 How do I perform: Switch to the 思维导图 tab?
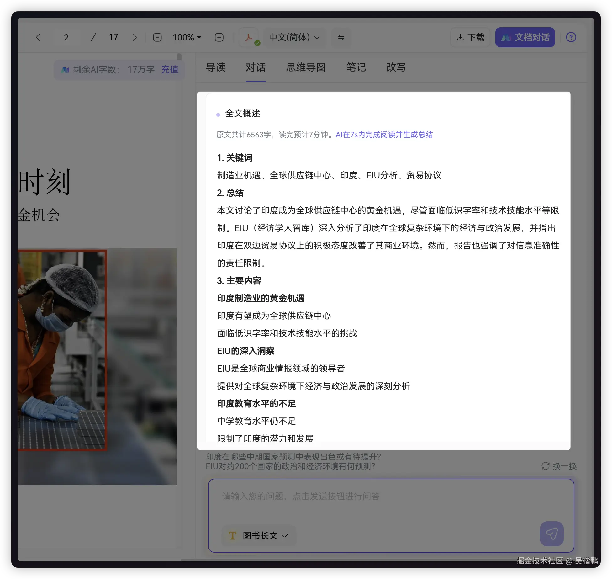pyautogui.click(x=306, y=67)
